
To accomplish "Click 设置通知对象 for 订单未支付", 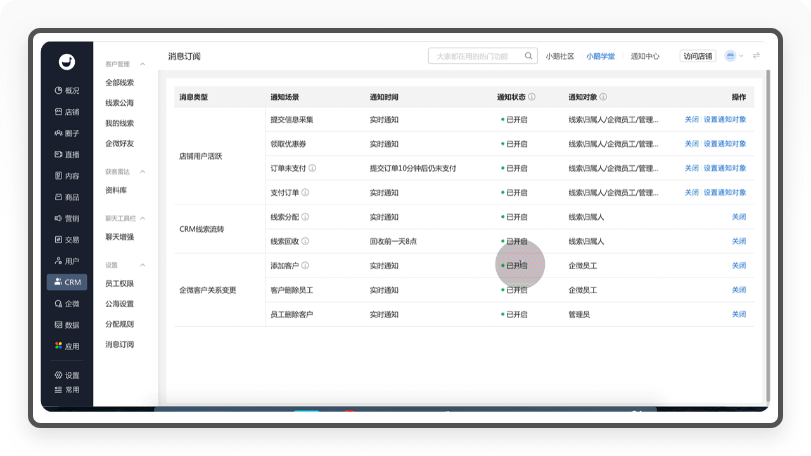I will click(x=725, y=168).
